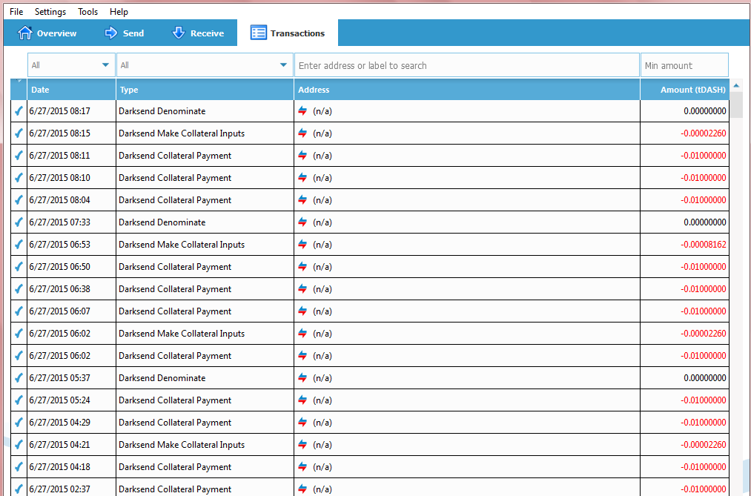Open the Help menu
This screenshot has height=496, width=751.
point(119,11)
